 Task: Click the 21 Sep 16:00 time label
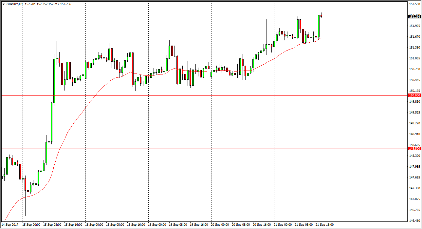[x=325, y=225]
